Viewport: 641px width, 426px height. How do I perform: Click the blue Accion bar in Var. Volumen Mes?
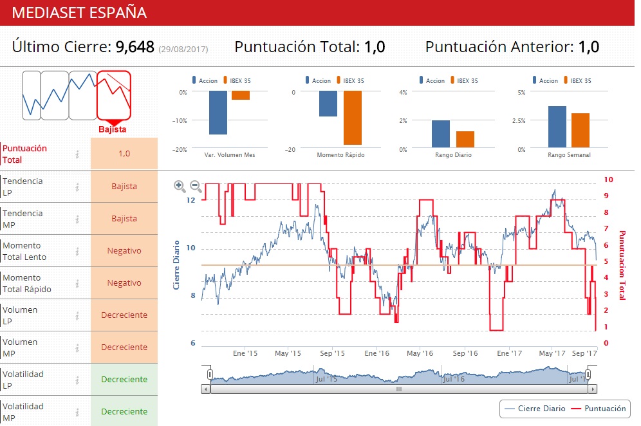click(218, 113)
